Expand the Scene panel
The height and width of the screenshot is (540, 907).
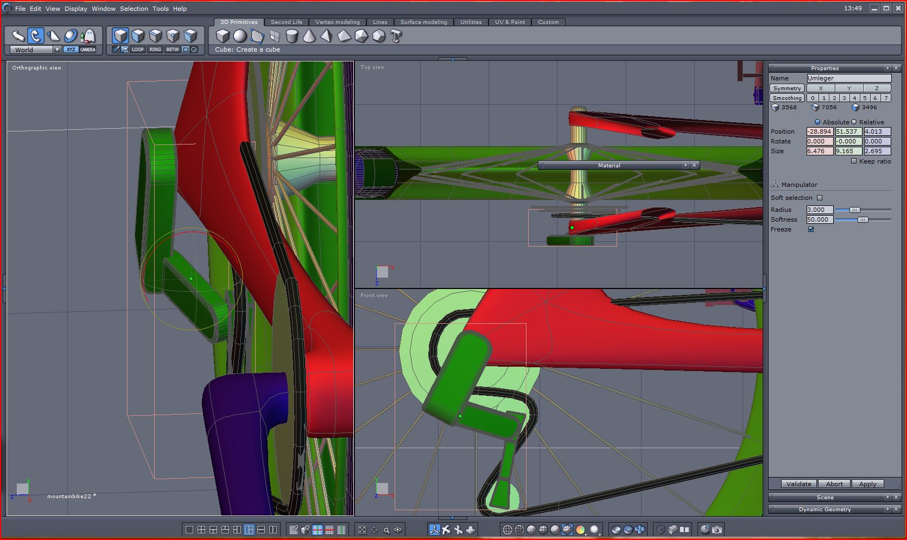click(x=887, y=497)
